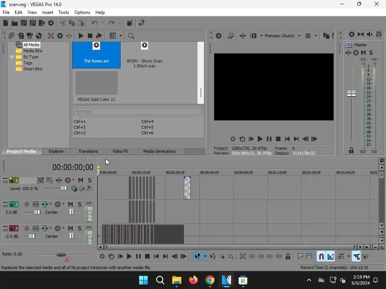386x289 pixels.
Task: Open the Overlays grid dropdown arrow
Action: pyautogui.click(x=316, y=36)
